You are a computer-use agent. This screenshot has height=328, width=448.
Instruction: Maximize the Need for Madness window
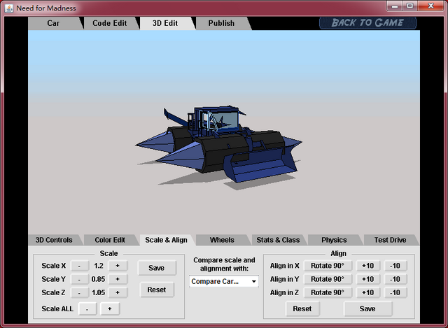(x=410, y=6)
